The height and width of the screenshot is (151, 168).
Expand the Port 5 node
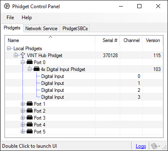(22, 132)
